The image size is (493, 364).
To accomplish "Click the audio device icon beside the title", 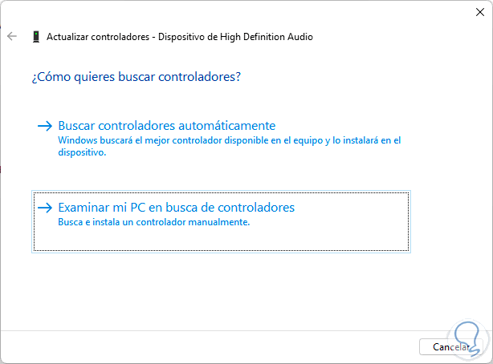I will click(x=36, y=36).
